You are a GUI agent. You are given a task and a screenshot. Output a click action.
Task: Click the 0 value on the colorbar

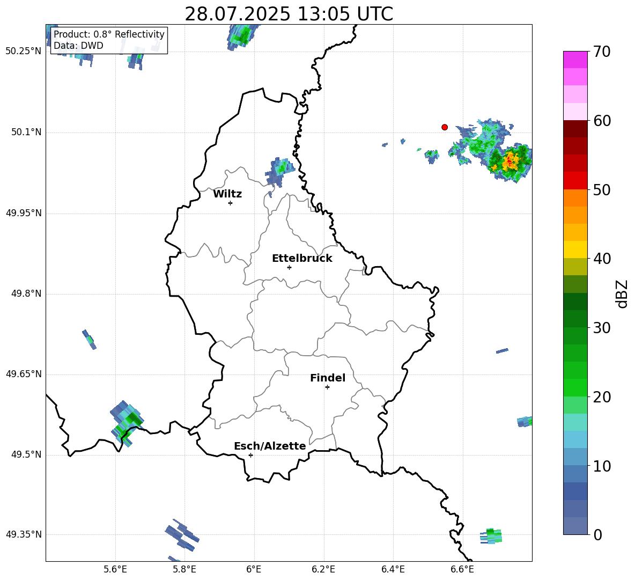[x=597, y=534]
